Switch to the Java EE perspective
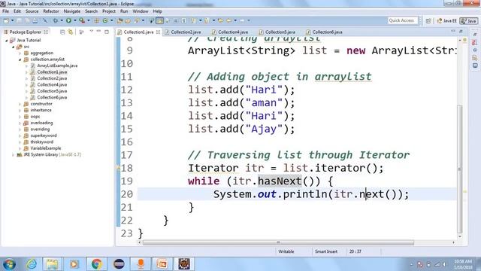Image resolution: width=481 pixels, height=271 pixels. click(x=446, y=21)
